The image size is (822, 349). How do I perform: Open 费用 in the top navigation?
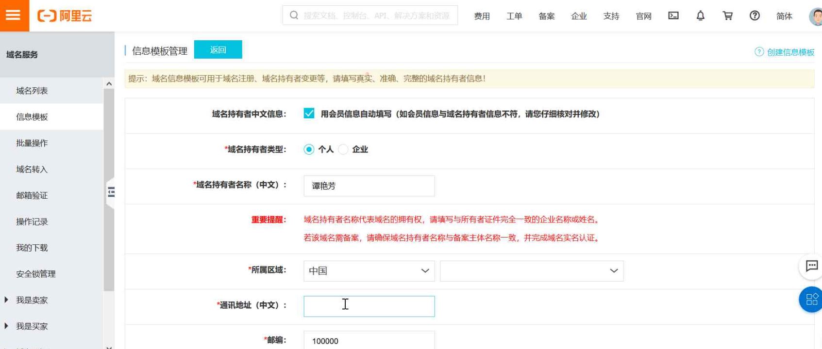tap(482, 16)
